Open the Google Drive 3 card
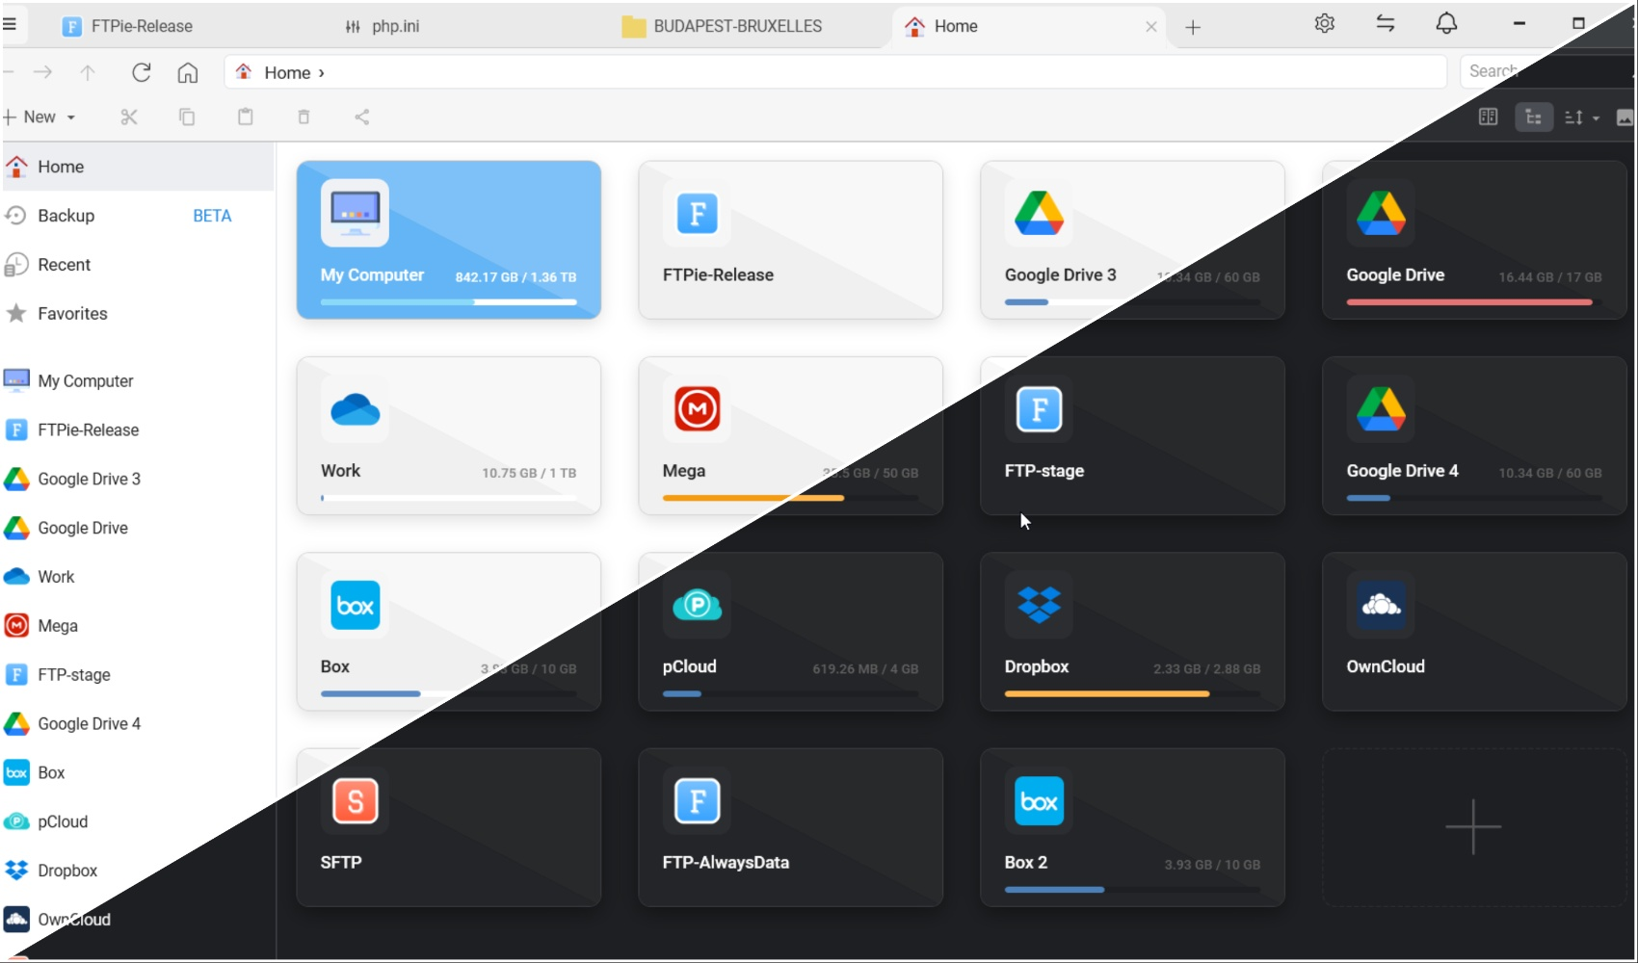This screenshot has width=1638, height=963. (1132, 240)
